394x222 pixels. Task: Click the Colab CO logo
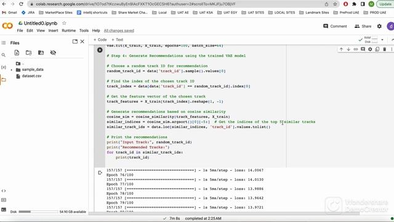[x=7, y=26]
